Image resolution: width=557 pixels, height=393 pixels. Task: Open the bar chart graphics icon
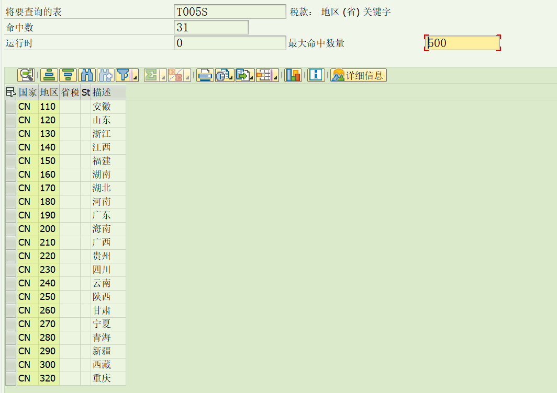[293, 75]
